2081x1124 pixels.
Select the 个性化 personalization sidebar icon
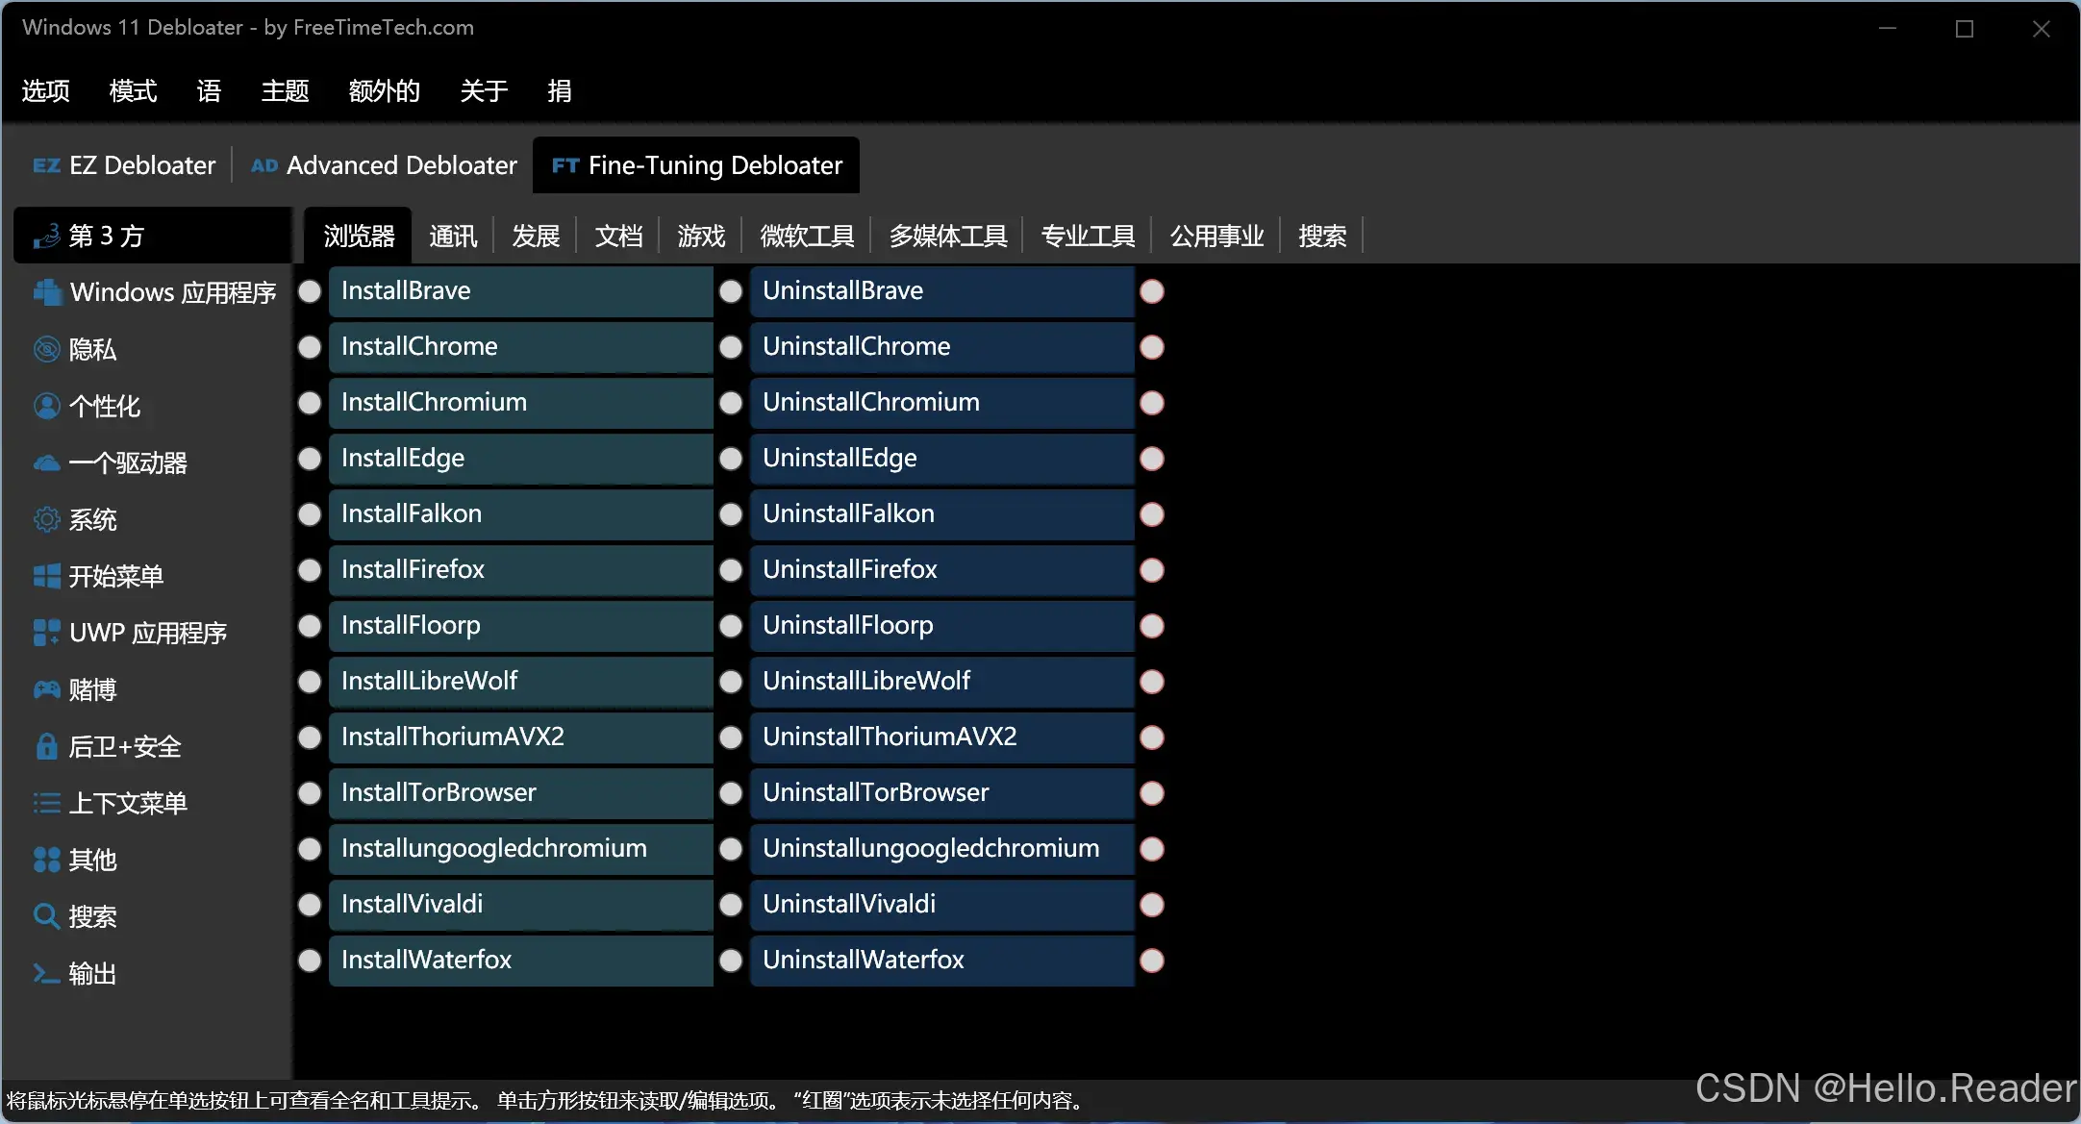pos(46,406)
